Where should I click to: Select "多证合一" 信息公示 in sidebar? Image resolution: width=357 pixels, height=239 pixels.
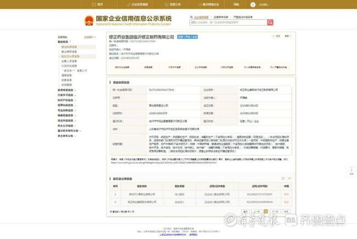pos(75,71)
